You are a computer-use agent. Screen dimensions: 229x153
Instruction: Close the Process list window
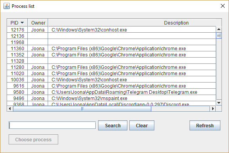(223, 6)
